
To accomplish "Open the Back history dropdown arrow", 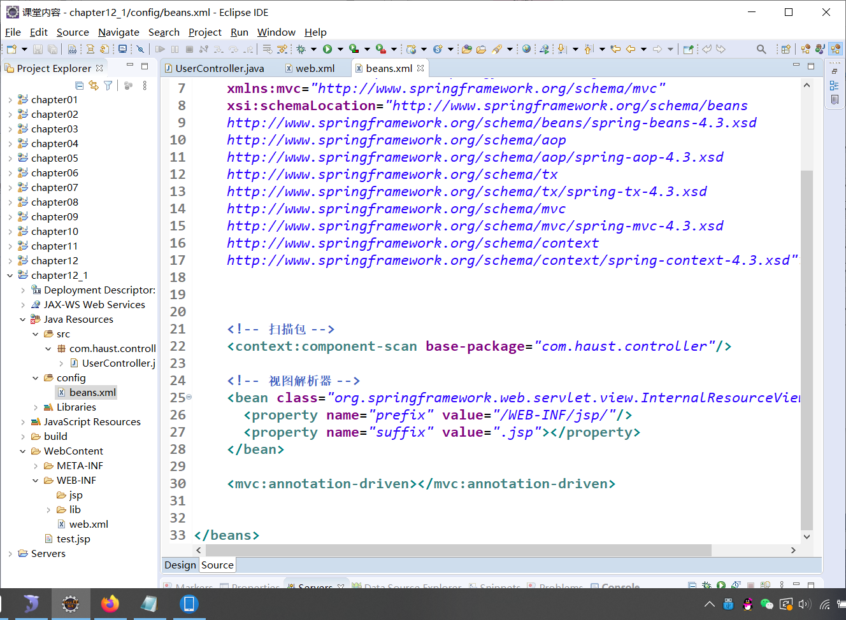I will coord(643,49).
